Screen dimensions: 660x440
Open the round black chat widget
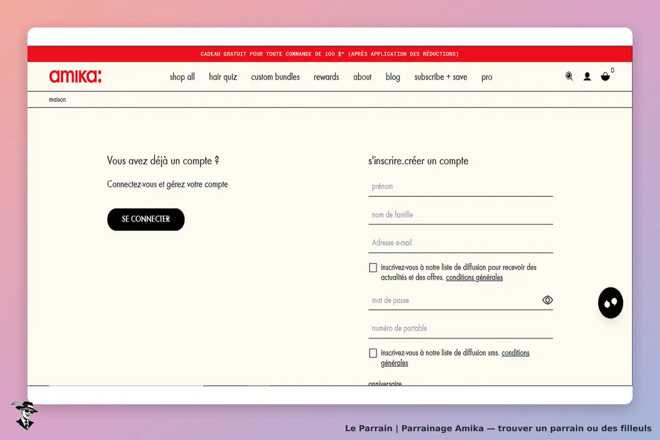(x=610, y=303)
